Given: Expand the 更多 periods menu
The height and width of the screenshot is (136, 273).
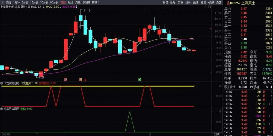Looking at the screenshot, I should (96, 2).
